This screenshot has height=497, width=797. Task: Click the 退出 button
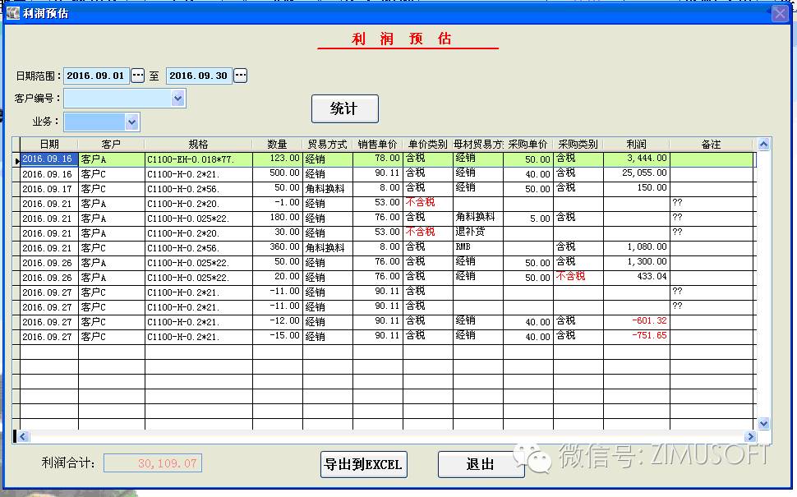click(x=481, y=464)
